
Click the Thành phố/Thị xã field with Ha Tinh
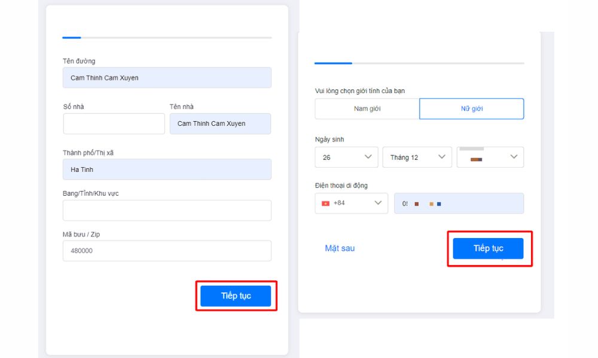pos(167,169)
